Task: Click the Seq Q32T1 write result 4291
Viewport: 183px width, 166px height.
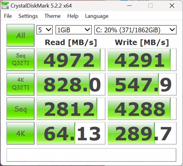Action: (x=142, y=60)
